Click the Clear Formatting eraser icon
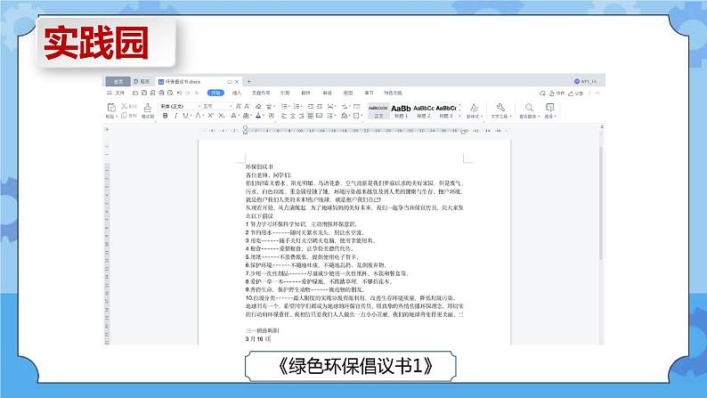707x398 pixels. tap(258, 106)
